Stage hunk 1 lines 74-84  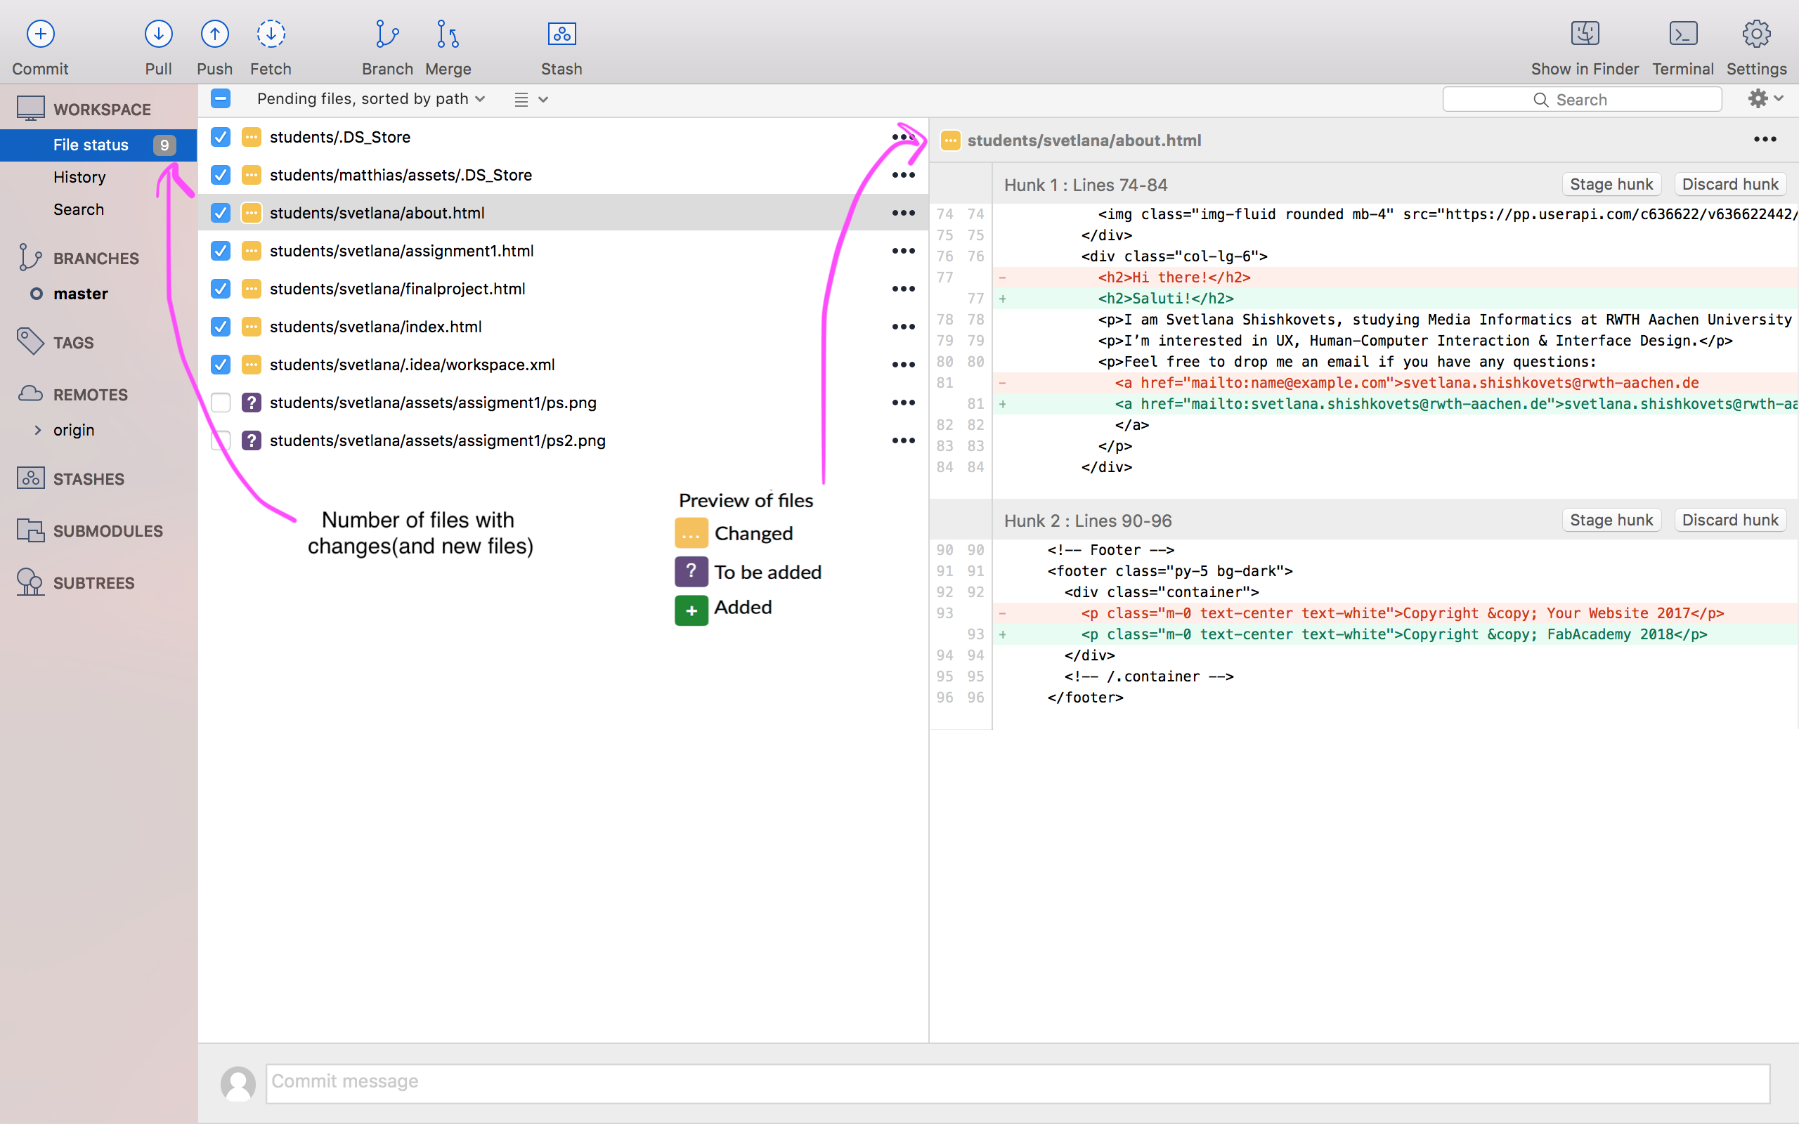(1611, 183)
